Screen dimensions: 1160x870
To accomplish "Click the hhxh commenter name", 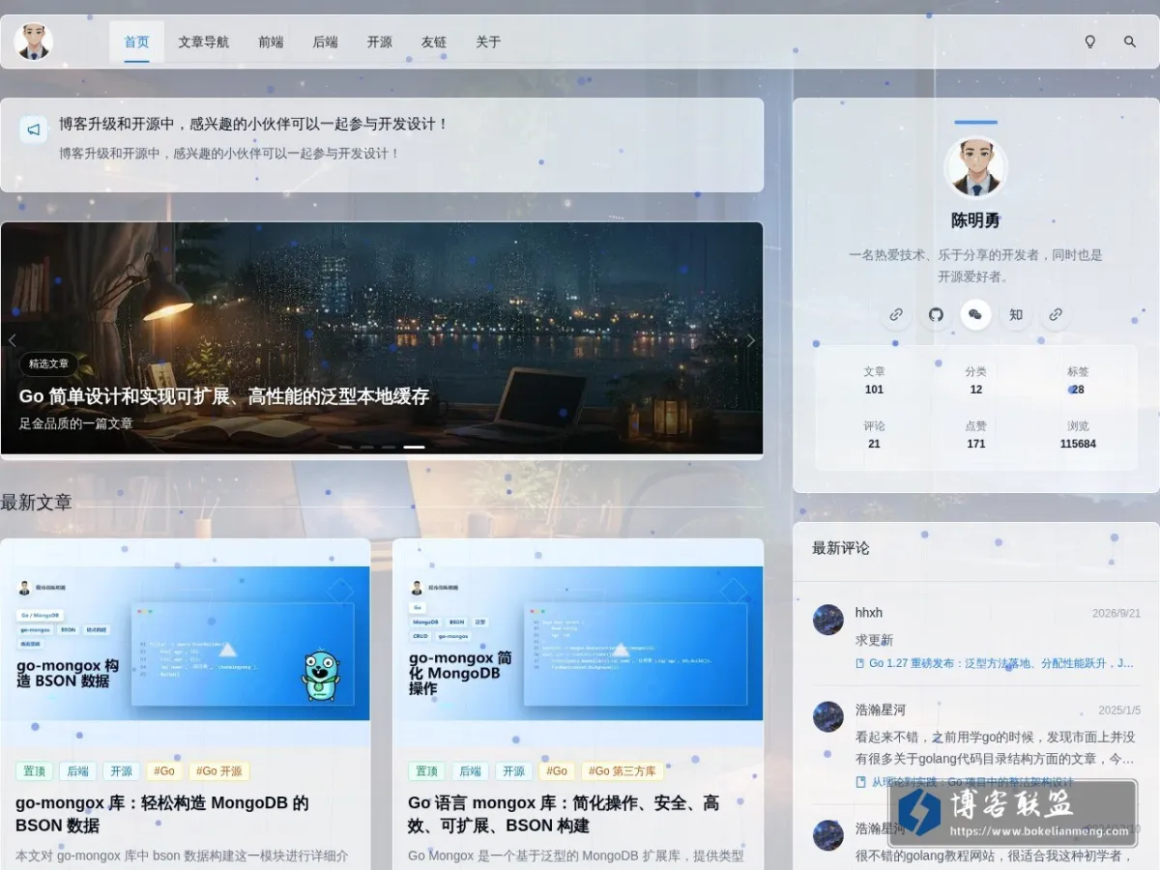I will [x=869, y=613].
